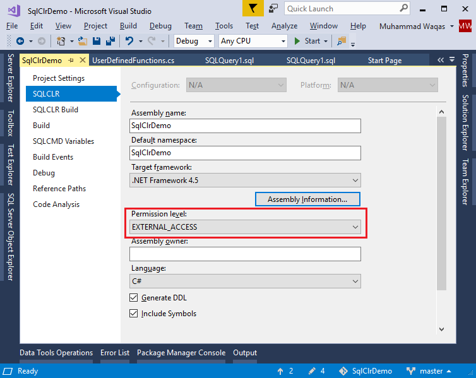This screenshot has height=378, width=476.
Task: Select Project Settings page
Action: click(59, 78)
